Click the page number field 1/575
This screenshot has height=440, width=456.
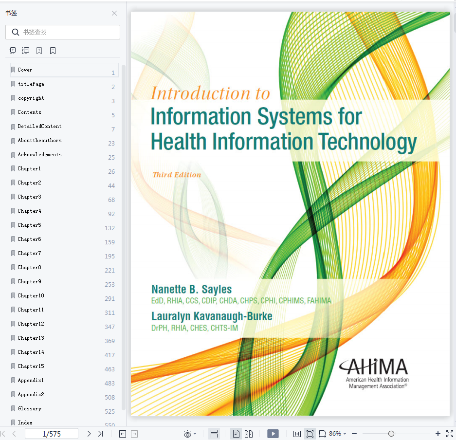click(x=52, y=434)
